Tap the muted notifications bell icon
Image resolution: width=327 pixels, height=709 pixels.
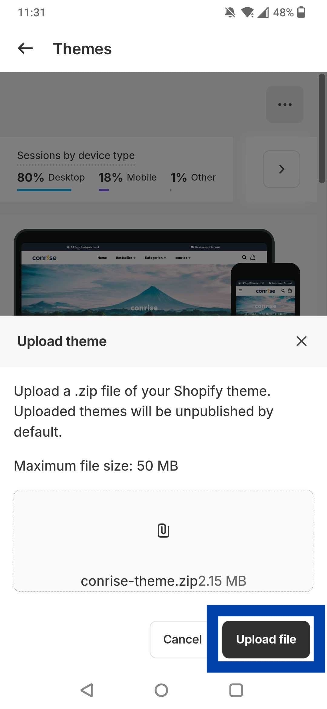230,12
